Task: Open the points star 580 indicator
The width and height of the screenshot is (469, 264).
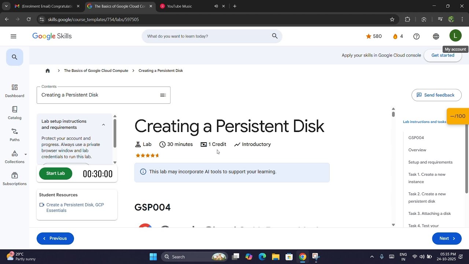Action: [x=374, y=36]
